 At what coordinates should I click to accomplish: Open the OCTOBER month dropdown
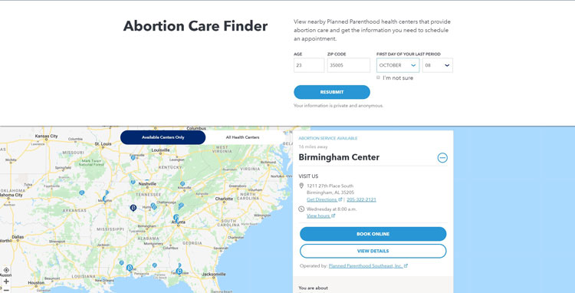(398, 65)
